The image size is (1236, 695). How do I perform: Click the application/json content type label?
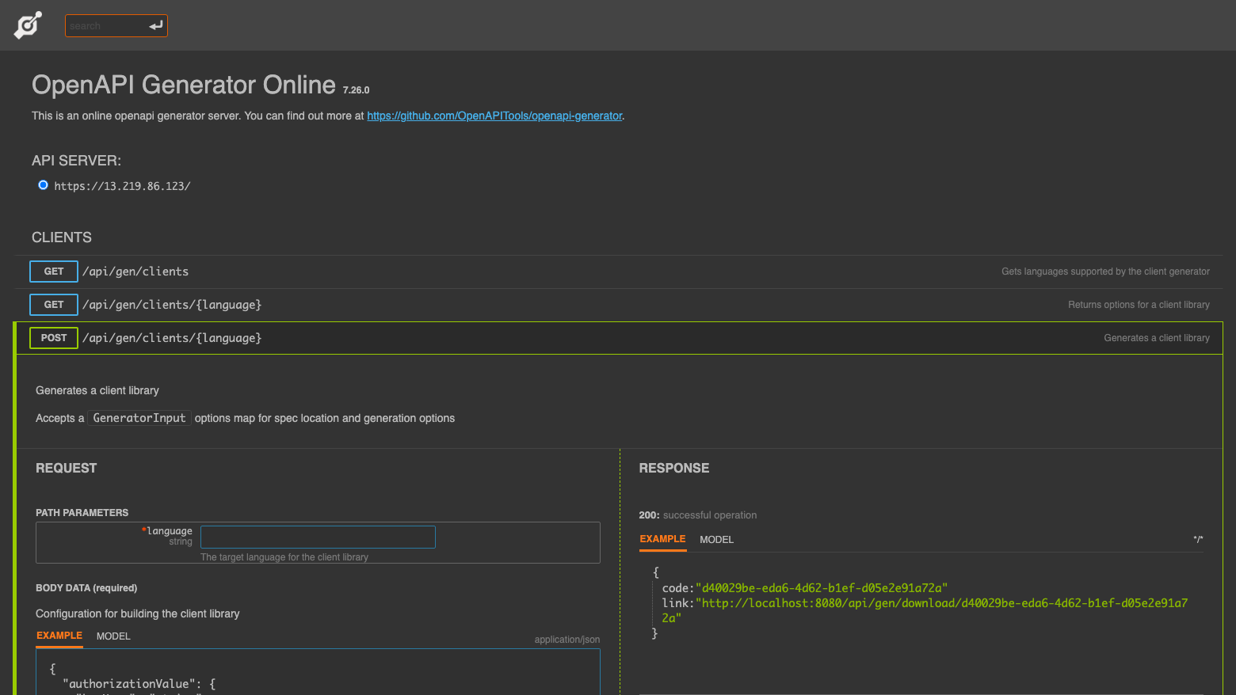pyautogui.click(x=567, y=640)
